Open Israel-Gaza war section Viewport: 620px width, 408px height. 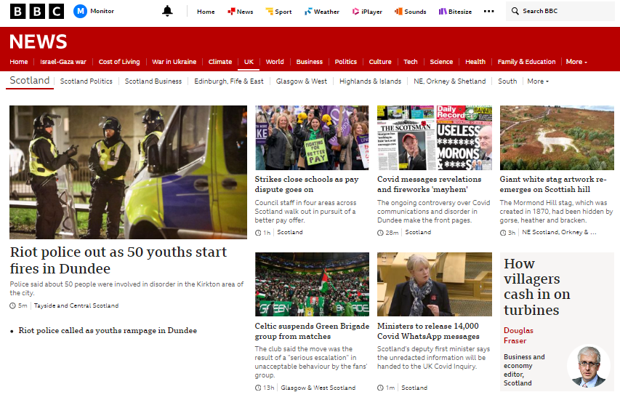coord(63,62)
